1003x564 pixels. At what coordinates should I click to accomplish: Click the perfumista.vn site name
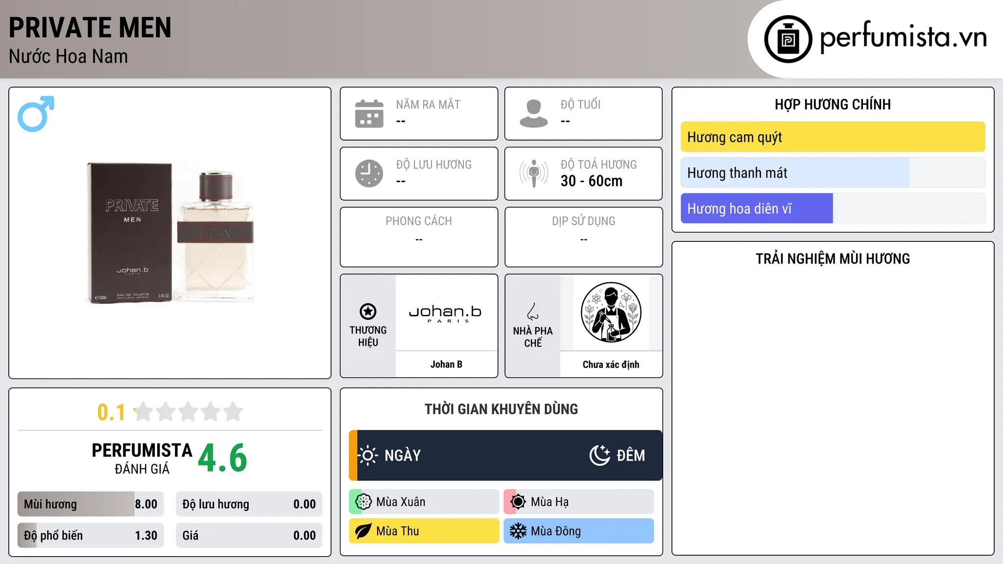[x=904, y=37]
